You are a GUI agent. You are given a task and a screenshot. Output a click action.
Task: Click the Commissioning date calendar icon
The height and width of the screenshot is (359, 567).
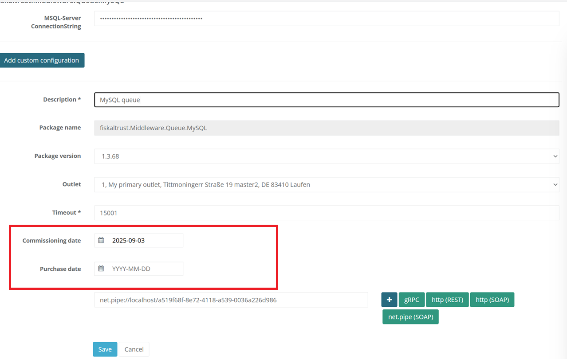(x=101, y=241)
